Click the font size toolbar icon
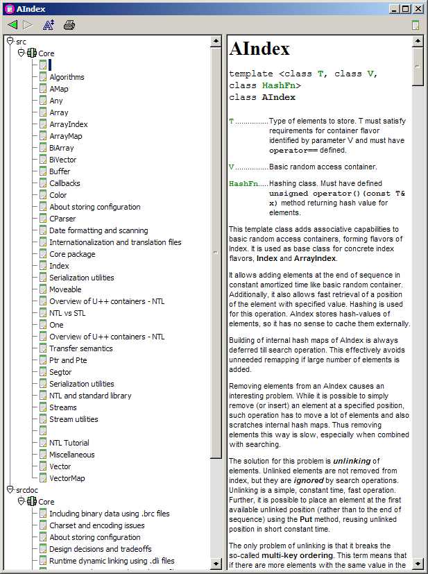428x574 pixels. (48, 25)
